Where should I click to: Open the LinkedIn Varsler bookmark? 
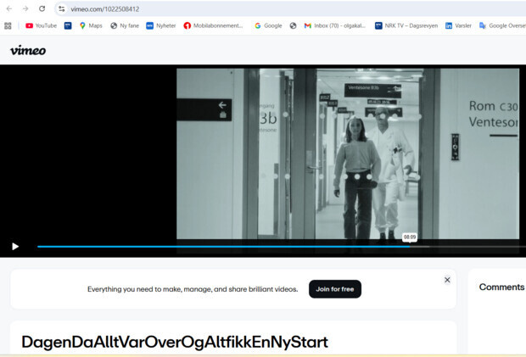coord(458,25)
